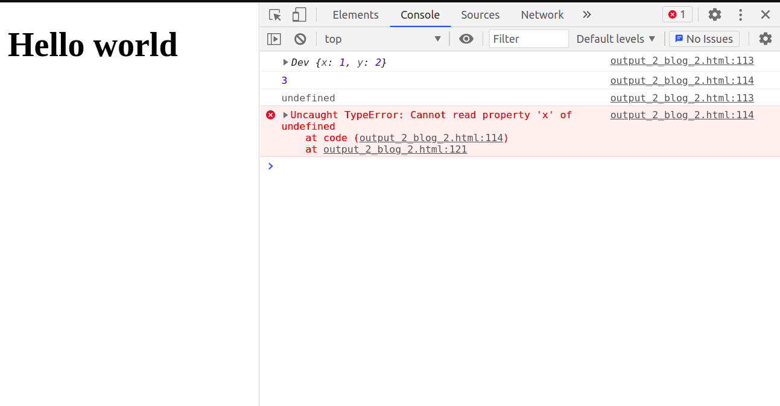
Task: Click the console Filter input field
Action: point(528,38)
